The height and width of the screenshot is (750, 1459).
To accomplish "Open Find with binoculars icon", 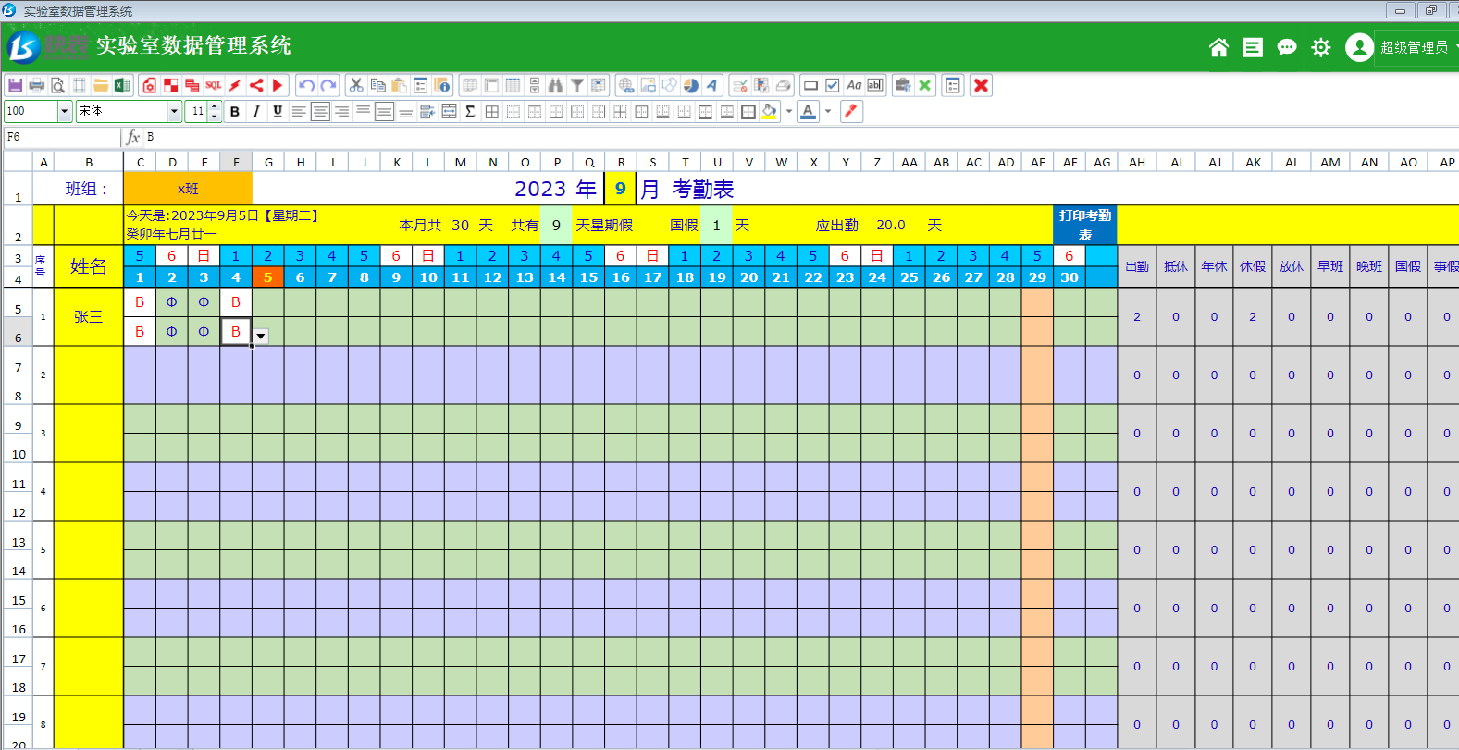I will [555, 85].
